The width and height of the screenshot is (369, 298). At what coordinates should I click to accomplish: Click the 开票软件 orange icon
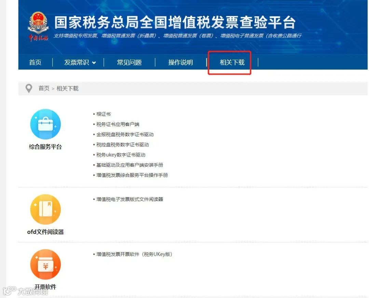[x=45, y=264]
